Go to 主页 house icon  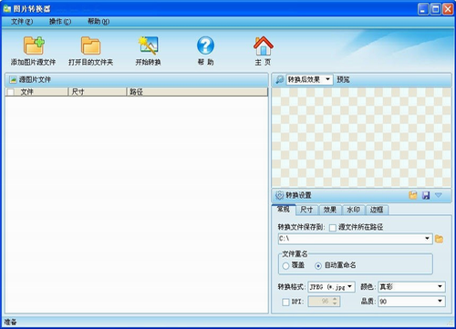coord(264,46)
